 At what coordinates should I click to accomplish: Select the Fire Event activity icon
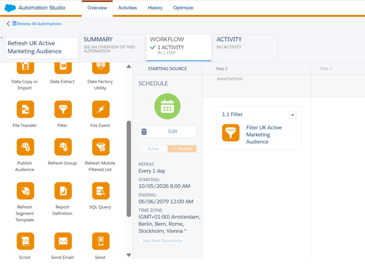pos(101,109)
